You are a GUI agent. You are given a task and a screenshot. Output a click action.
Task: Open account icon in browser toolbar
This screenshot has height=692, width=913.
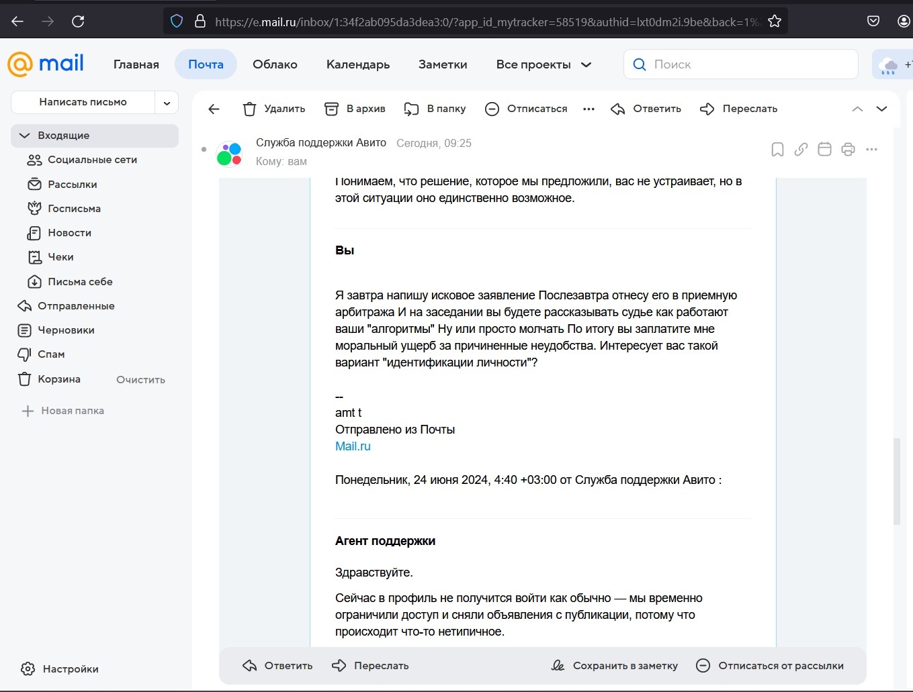pyautogui.click(x=904, y=21)
